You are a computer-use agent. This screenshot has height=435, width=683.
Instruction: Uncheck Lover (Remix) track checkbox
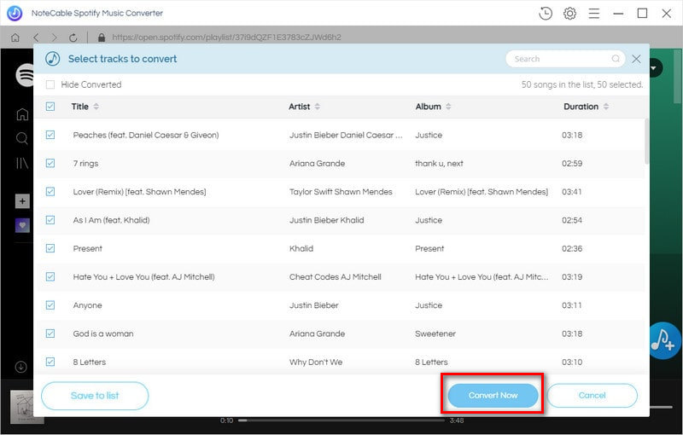point(50,191)
